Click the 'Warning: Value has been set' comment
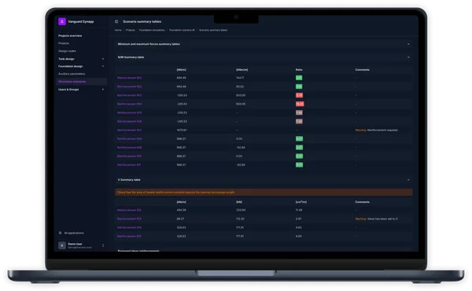The width and height of the screenshot is (472, 291). (x=376, y=219)
